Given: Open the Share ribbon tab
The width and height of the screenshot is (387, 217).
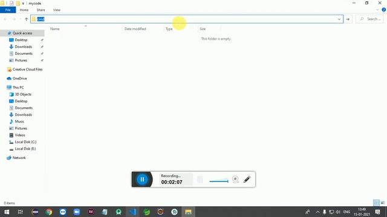Looking at the screenshot, I should [41, 10].
